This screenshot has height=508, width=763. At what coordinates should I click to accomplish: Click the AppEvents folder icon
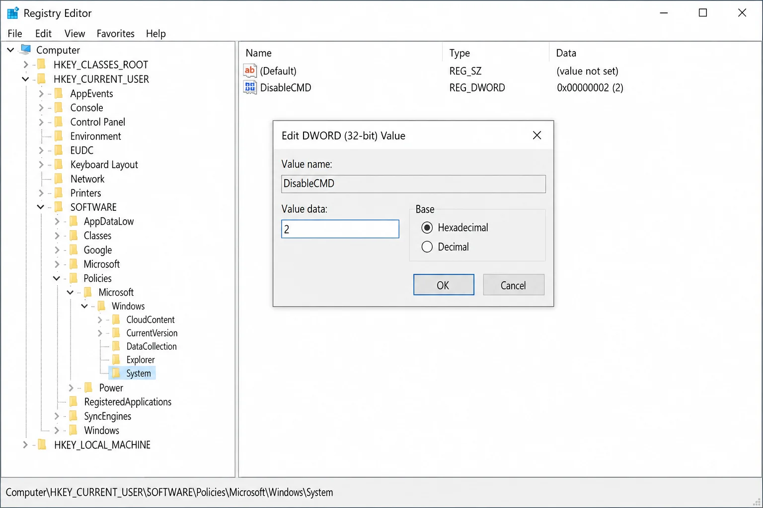59,93
